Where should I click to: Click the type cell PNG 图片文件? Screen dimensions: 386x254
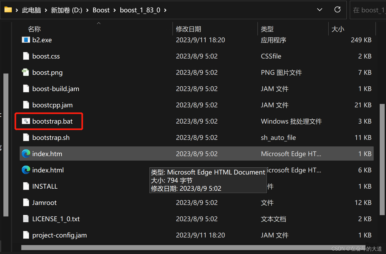click(281, 72)
